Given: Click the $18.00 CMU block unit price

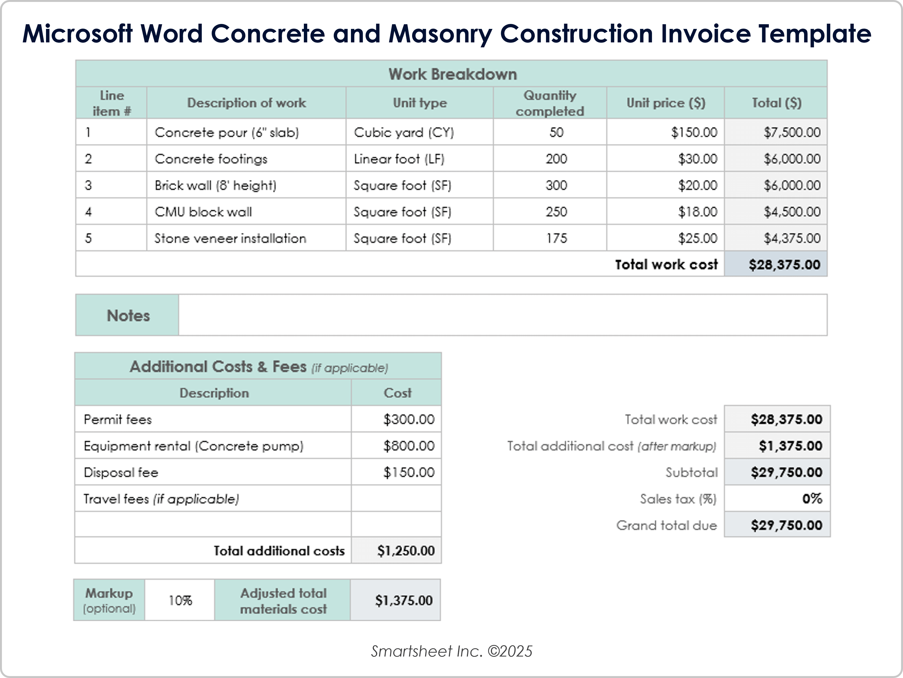Looking at the screenshot, I should click(697, 212).
